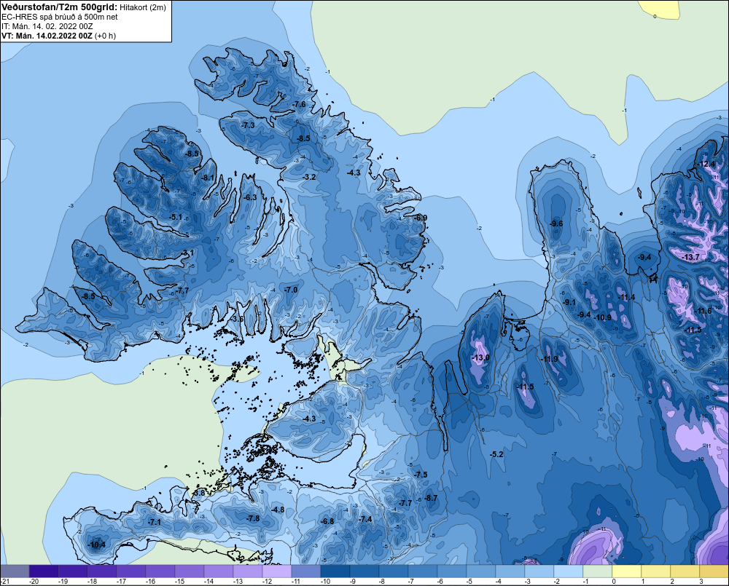Click the temperature label "-4.8" on the map
729x586 pixels.
pyautogui.click(x=278, y=510)
